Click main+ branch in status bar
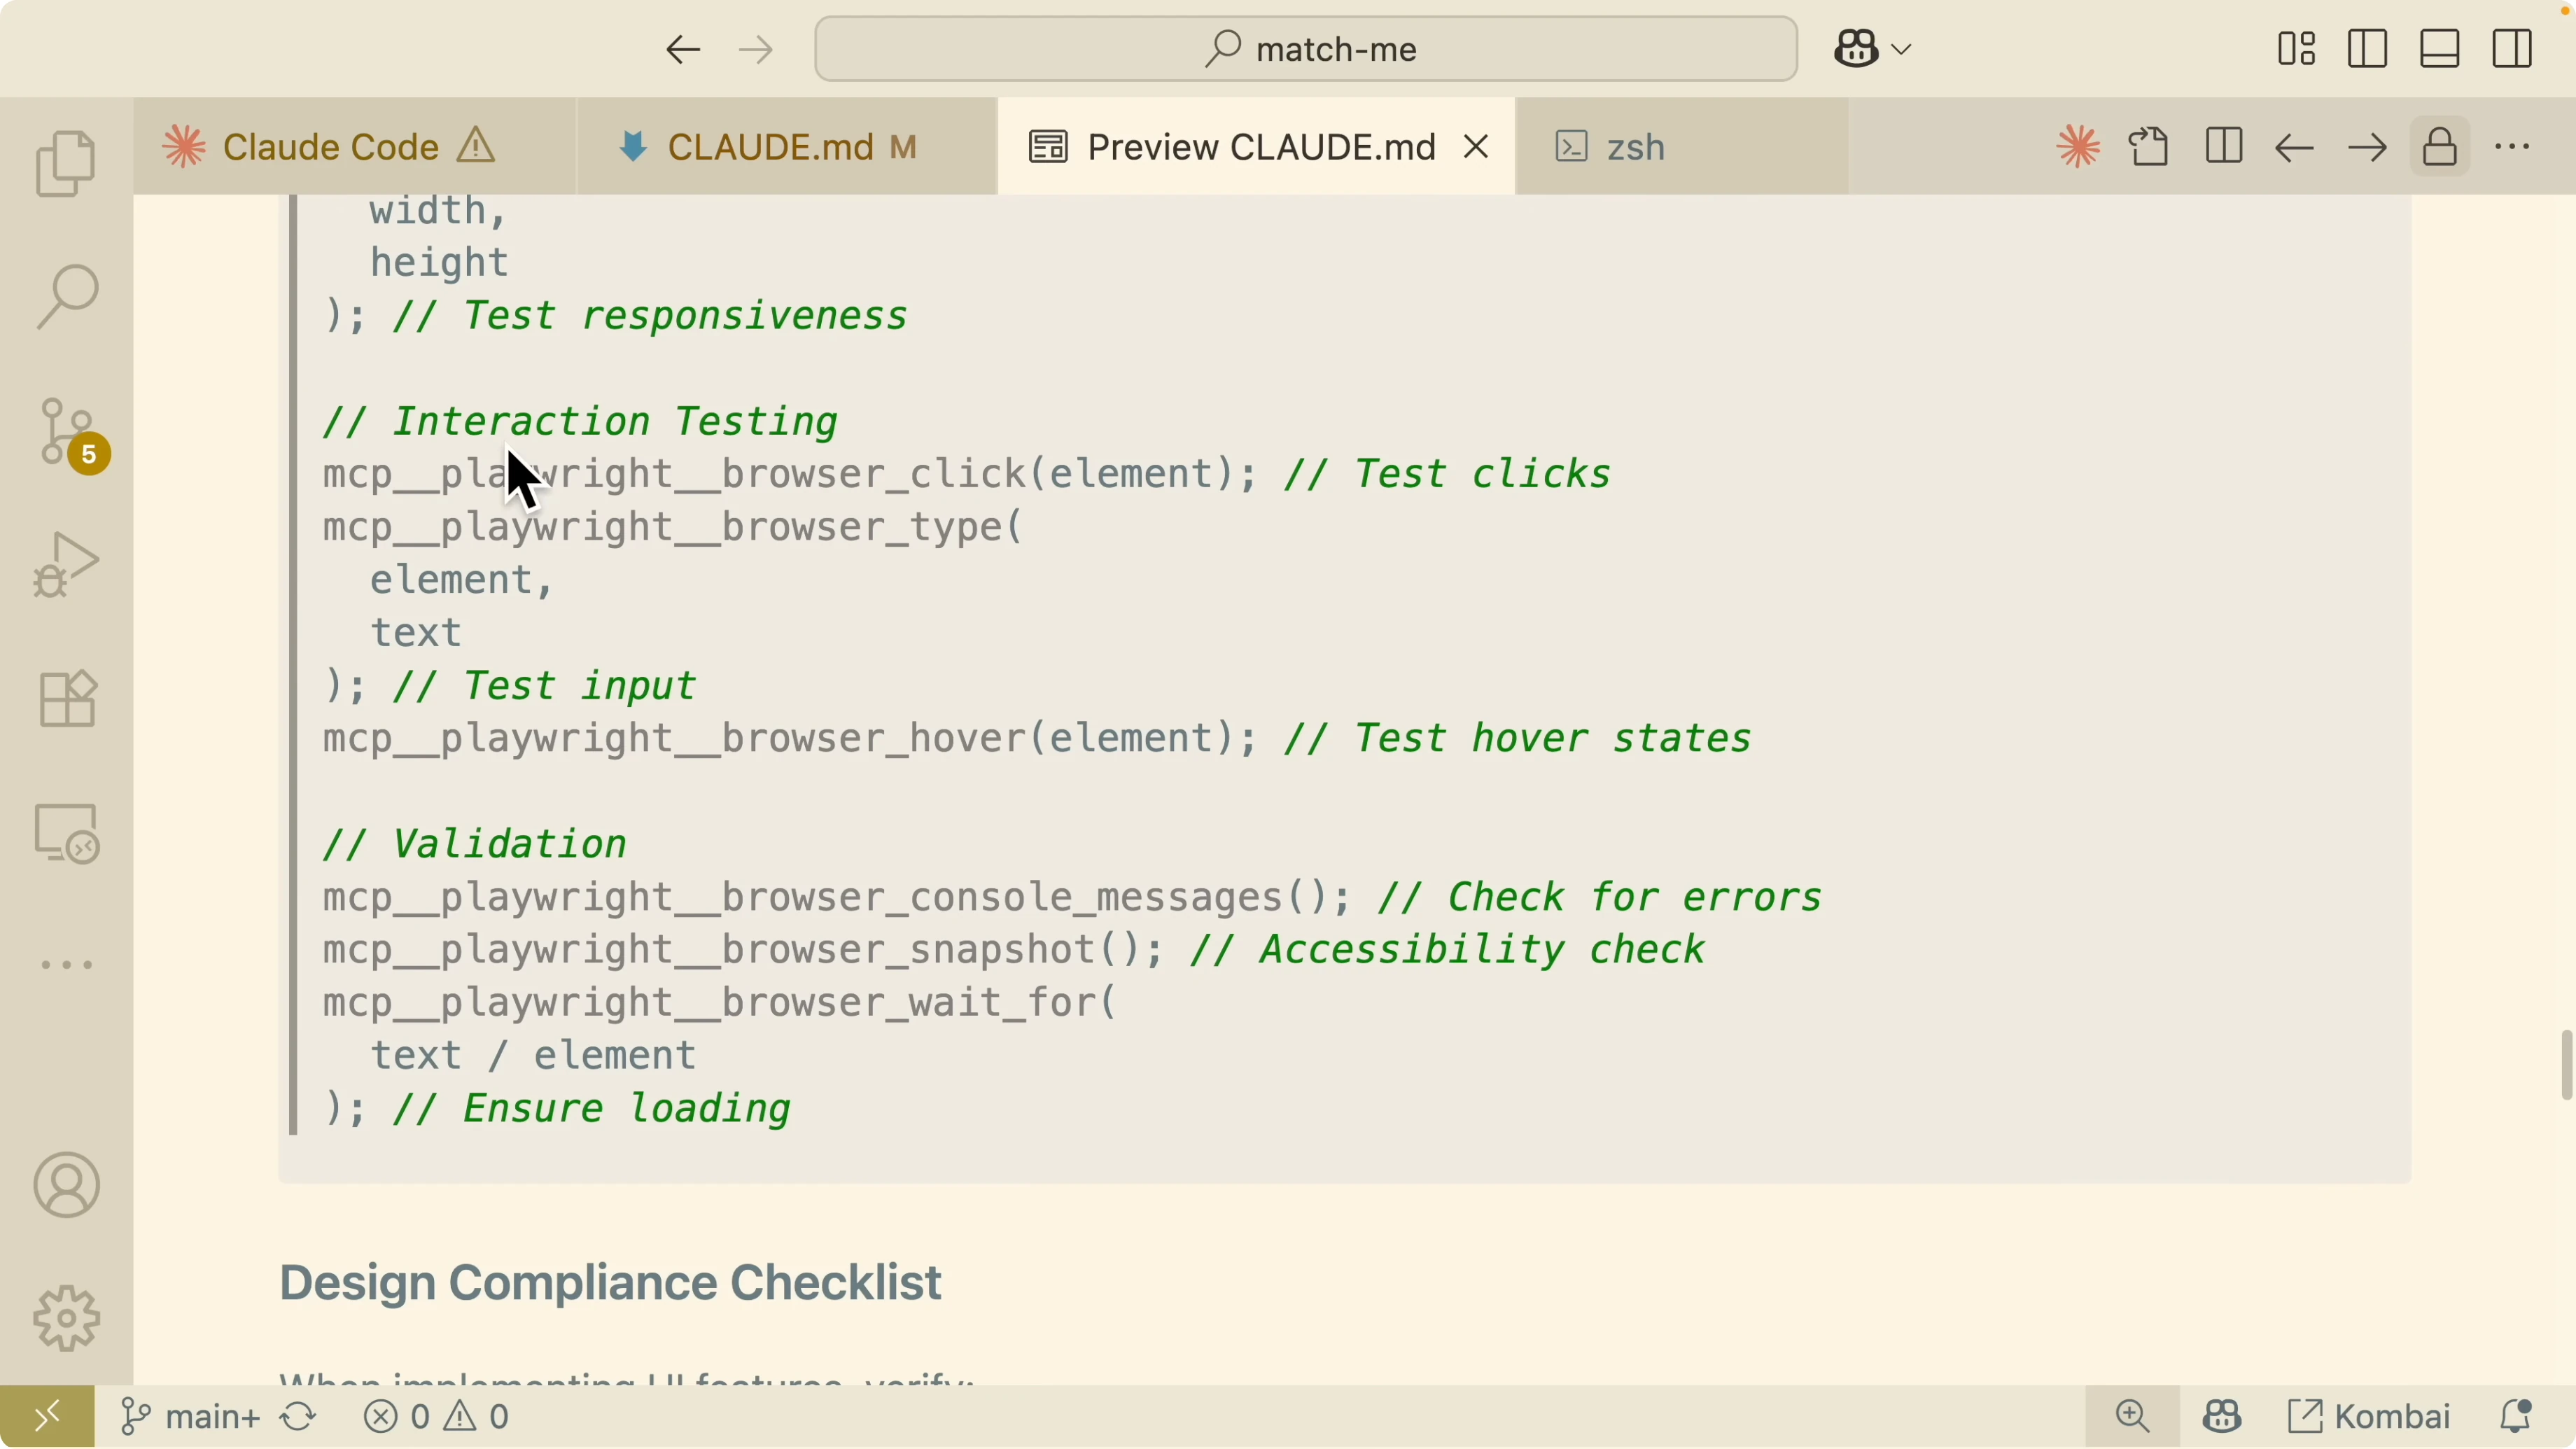The image size is (2576, 1449). [x=190, y=1416]
